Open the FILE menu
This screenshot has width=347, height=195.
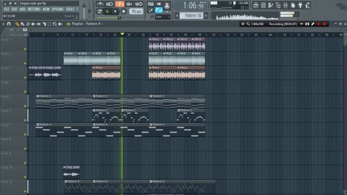coord(7,9)
